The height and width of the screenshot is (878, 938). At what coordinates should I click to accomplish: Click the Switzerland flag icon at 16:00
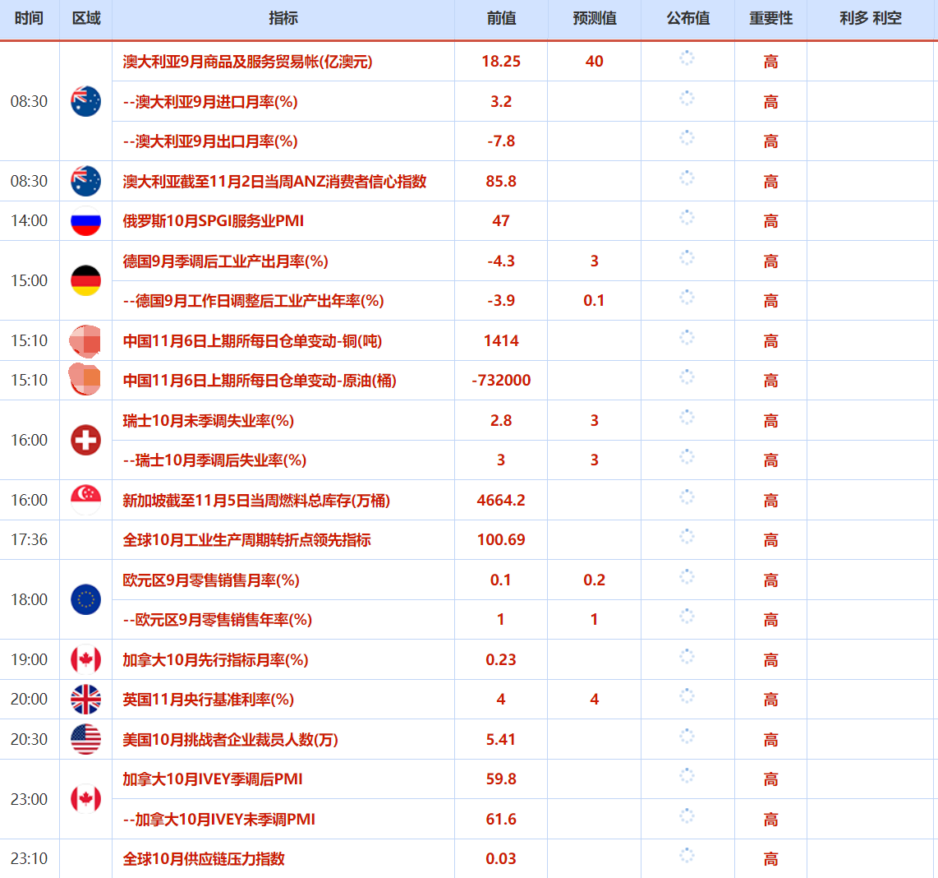coord(85,440)
